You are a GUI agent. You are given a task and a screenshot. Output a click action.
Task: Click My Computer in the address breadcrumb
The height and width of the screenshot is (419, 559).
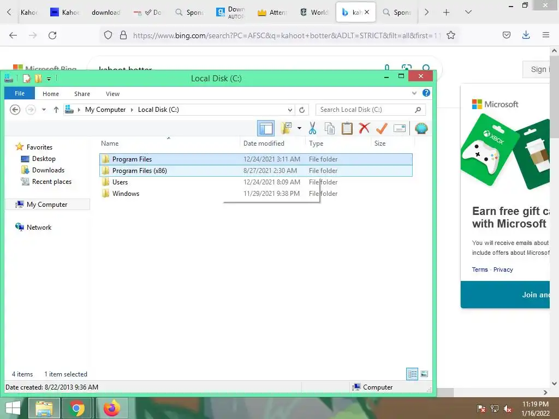pos(105,109)
